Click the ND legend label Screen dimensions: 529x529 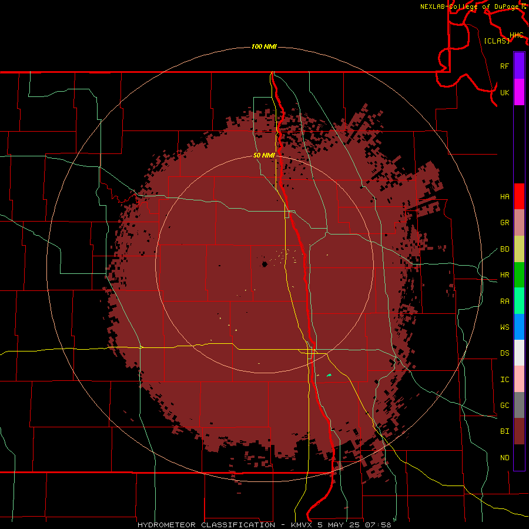504,458
